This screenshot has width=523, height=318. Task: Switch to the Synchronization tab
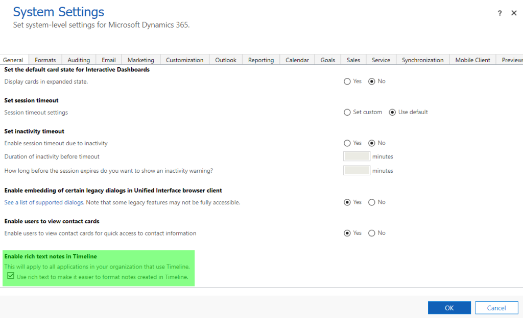coord(422,60)
